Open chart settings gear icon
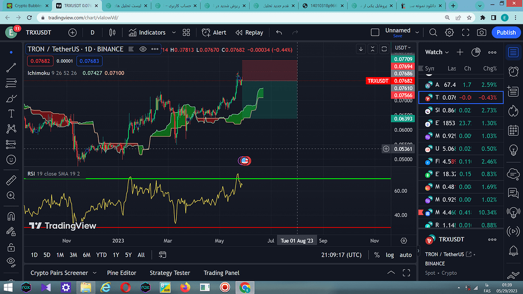523x294 pixels. [x=449, y=32]
